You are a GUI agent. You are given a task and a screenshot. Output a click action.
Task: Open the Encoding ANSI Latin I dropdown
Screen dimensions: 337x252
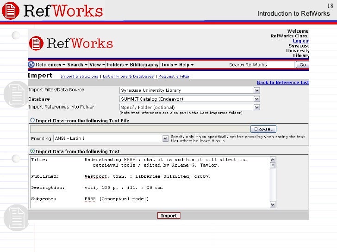165,138
